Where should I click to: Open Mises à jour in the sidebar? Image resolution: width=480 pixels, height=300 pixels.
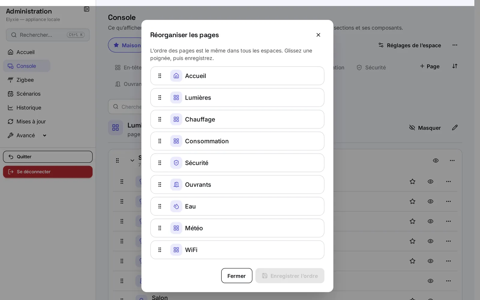[x=27, y=121]
